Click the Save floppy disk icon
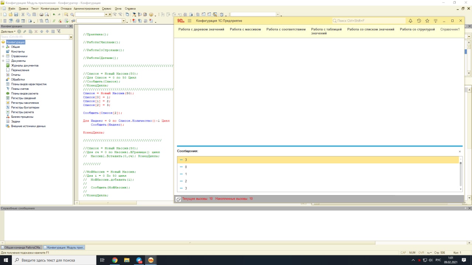This screenshot has height=265, width=472. 16,14
